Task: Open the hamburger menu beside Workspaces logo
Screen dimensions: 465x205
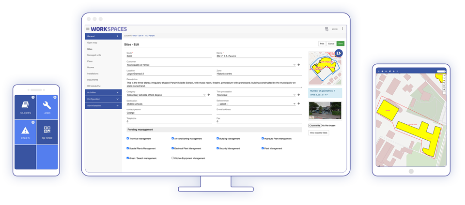Action: (88, 29)
